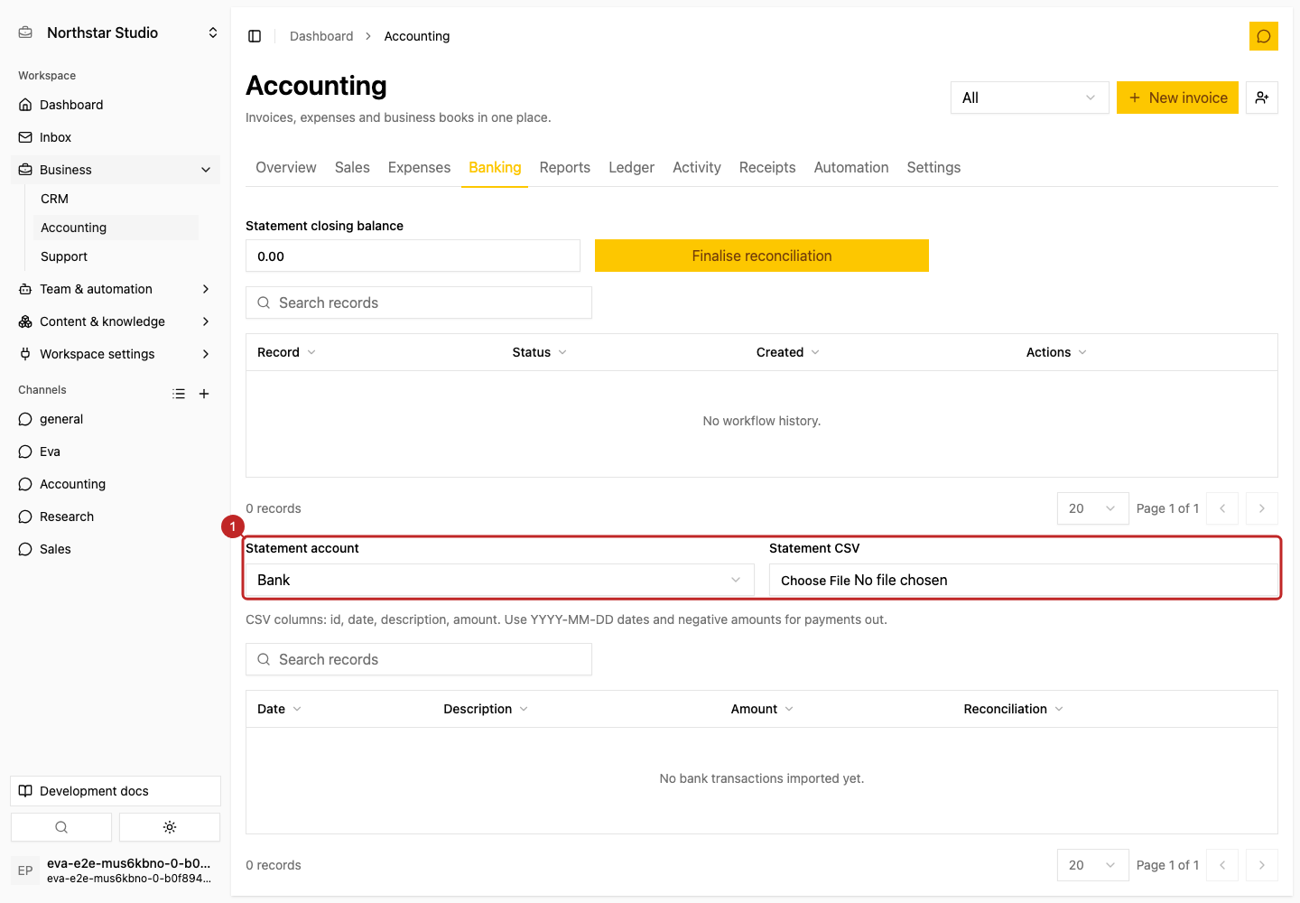Viewport: 1300px width, 903px height.
Task: Switch to the Ledger tab
Action: [x=631, y=168]
